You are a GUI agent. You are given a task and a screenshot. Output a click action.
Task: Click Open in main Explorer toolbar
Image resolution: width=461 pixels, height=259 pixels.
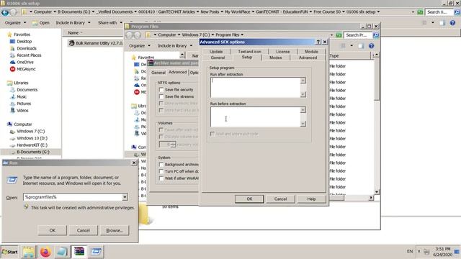coord(41,22)
